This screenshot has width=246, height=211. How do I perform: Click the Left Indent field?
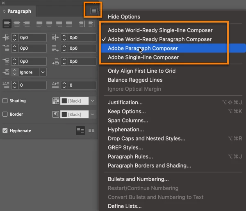(32, 37)
